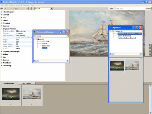The height and width of the screenshot is (114, 152).
Task: Go to the previous record arrow button
Action: (5, 9)
